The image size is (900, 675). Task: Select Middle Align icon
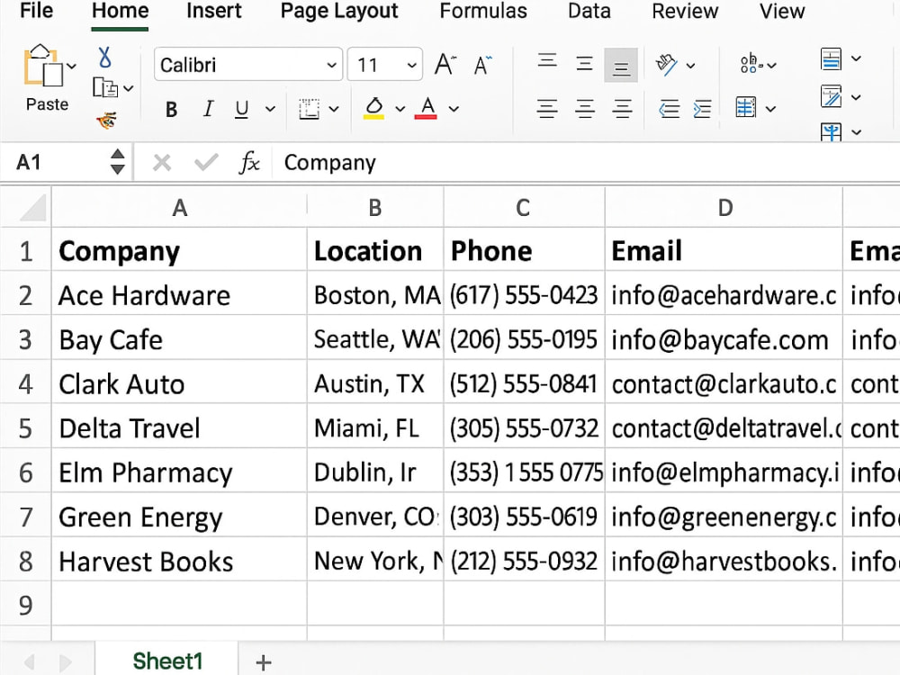tap(584, 63)
